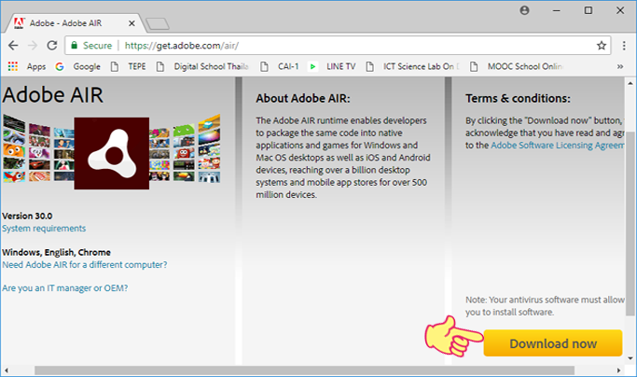
Task: Click the horizontal scrollbar thumb
Action: (x=304, y=370)
